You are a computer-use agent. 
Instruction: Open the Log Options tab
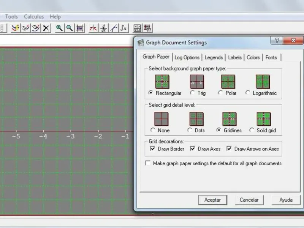pyautogui.click(x=187, y=58)
